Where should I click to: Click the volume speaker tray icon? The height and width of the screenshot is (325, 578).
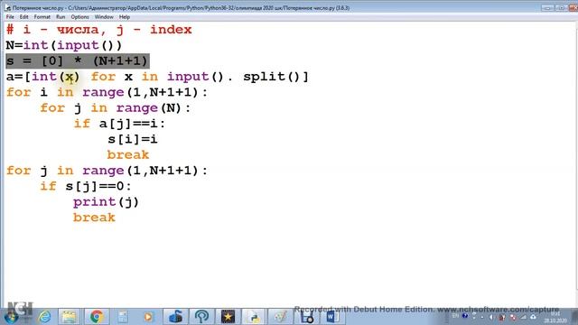491,317
